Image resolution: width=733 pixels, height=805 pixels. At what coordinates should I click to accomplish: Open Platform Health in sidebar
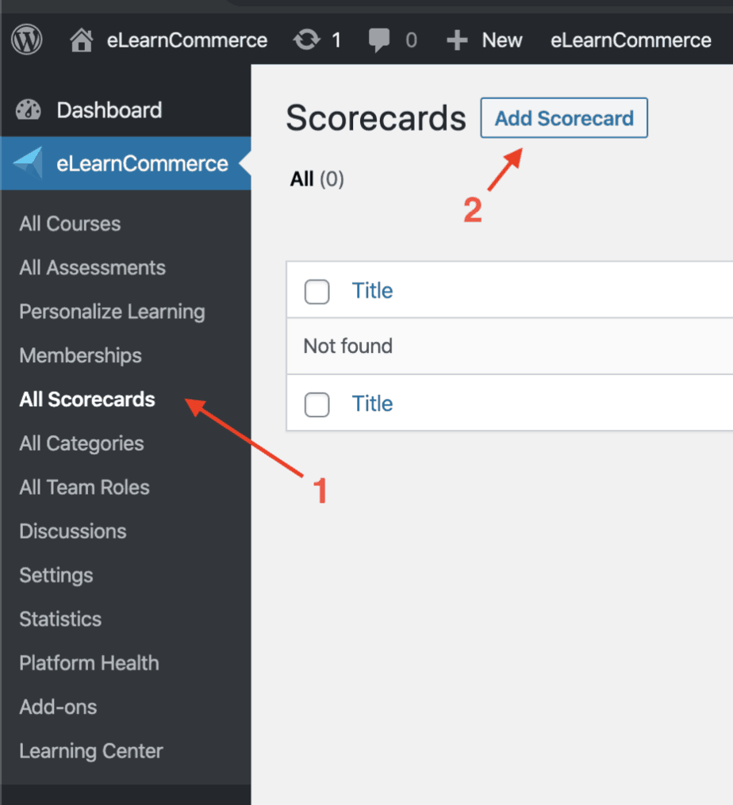tap(90, 663)
